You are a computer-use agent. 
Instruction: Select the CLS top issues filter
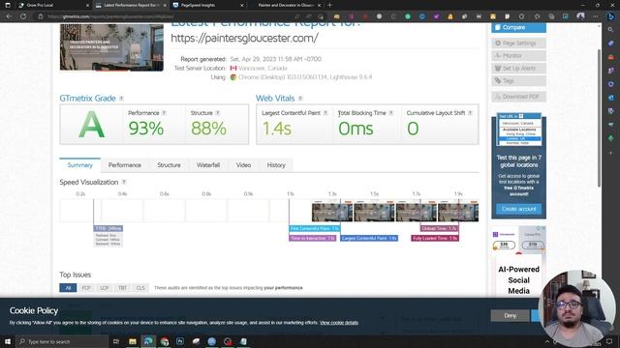pos(140,288)
